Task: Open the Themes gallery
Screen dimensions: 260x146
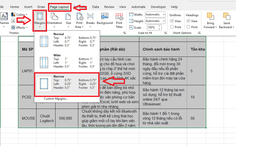Action: tap(4, 20)
